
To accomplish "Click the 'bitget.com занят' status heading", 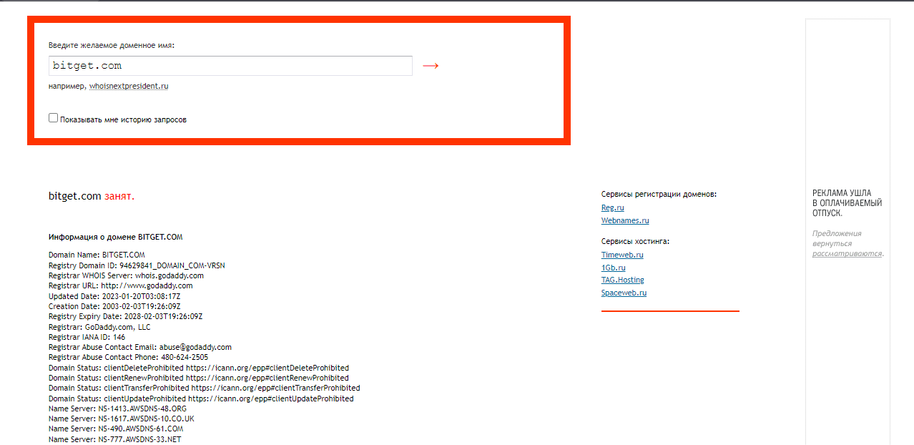I will point(91,196).
